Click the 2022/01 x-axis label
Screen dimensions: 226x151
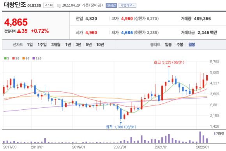point(202,147)
